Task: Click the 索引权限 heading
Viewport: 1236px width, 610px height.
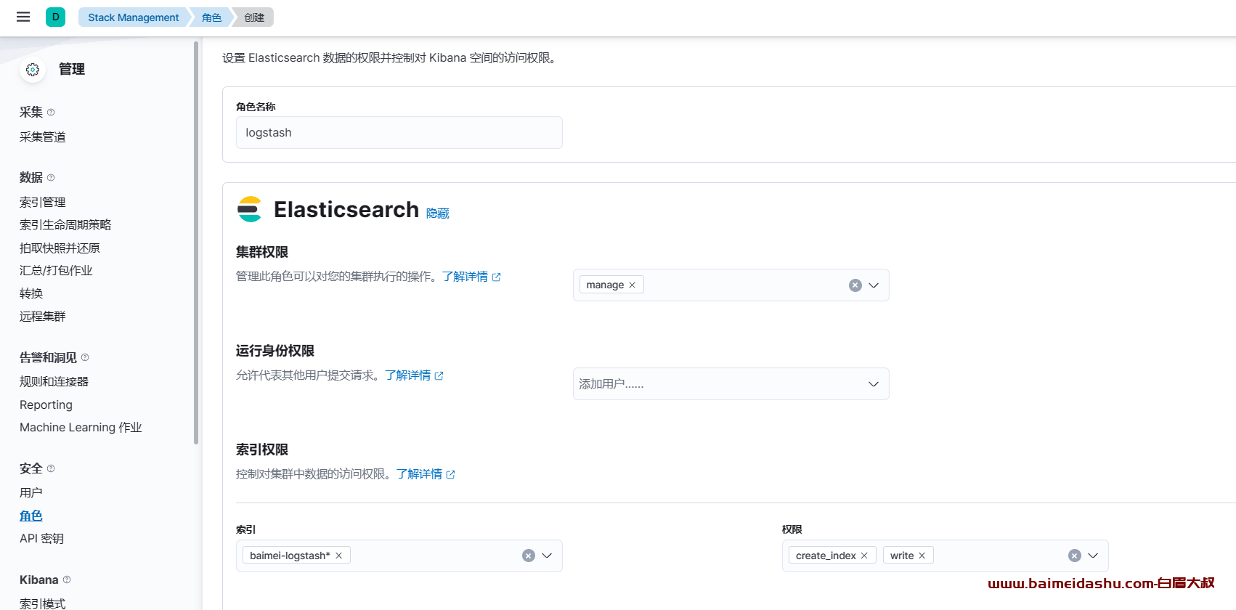Action: click(x=262, y=450)
